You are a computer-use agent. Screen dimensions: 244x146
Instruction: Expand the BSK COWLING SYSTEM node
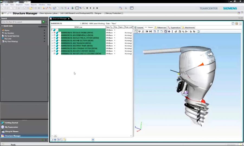coord(52,48)
